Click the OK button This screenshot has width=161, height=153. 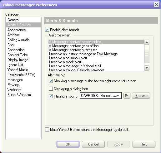[x=68, y=144]
